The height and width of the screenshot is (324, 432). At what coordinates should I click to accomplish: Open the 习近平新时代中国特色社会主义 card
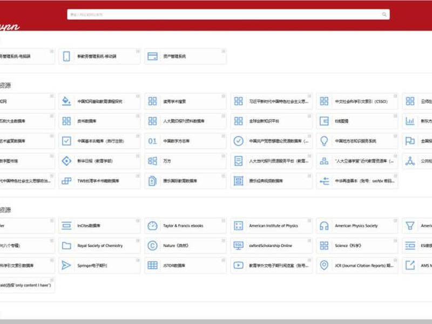pyautogui.click(x=272, y=101)
